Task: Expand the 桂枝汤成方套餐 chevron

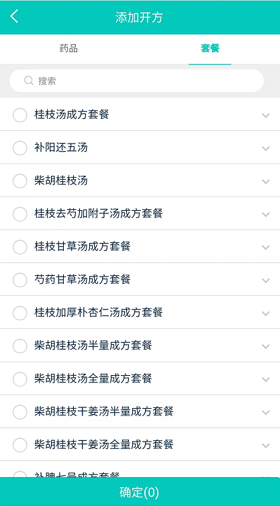Action: (x=265, y=115)
